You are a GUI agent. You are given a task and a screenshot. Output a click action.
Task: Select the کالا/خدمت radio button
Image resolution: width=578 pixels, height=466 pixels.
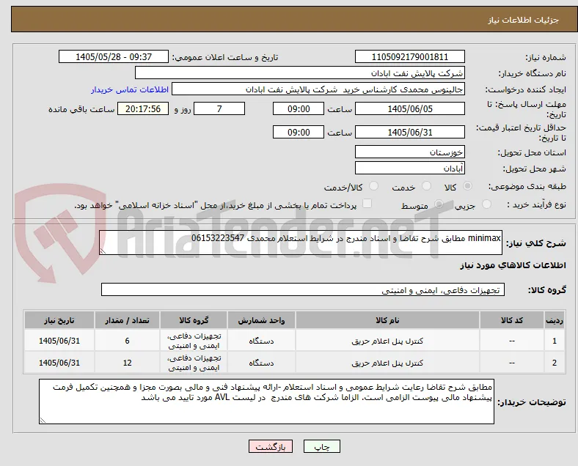point(374,186)
